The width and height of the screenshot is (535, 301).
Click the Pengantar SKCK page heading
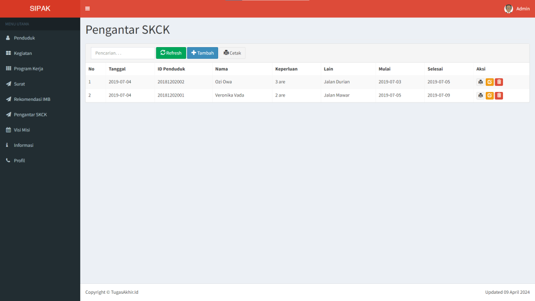tap(127, 30)
